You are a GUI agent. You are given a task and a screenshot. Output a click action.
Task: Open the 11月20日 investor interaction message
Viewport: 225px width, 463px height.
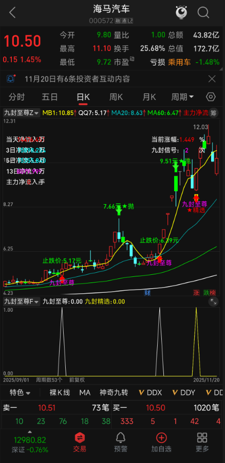point(78,79)
